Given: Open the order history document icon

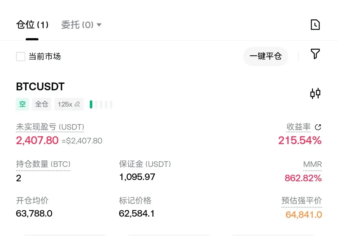Looking at the screenshot, I should click(x=315, y=25).
